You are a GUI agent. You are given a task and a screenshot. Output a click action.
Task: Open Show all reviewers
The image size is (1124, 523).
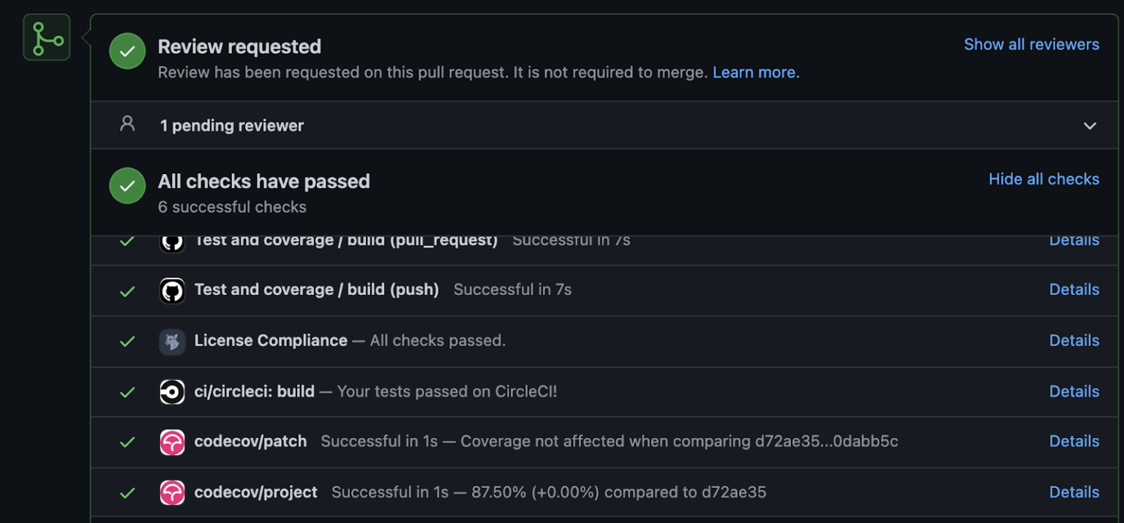coord(1032,45)
